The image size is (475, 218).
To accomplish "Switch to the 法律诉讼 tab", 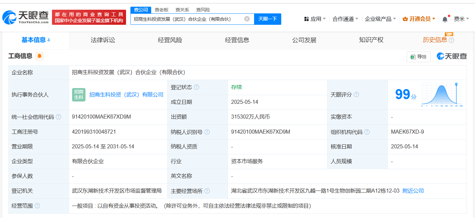I will point(103,40).
